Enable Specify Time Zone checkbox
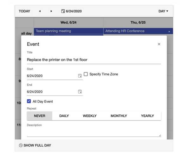Image resolution: width=187 pixels, height=156 pixels. coord(86,74)
